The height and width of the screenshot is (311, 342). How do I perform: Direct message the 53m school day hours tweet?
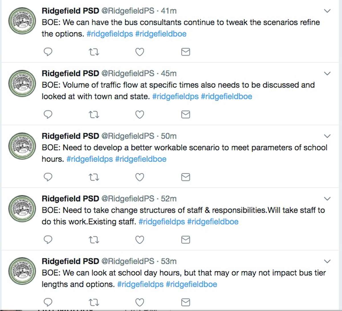[x=186, y=302]
